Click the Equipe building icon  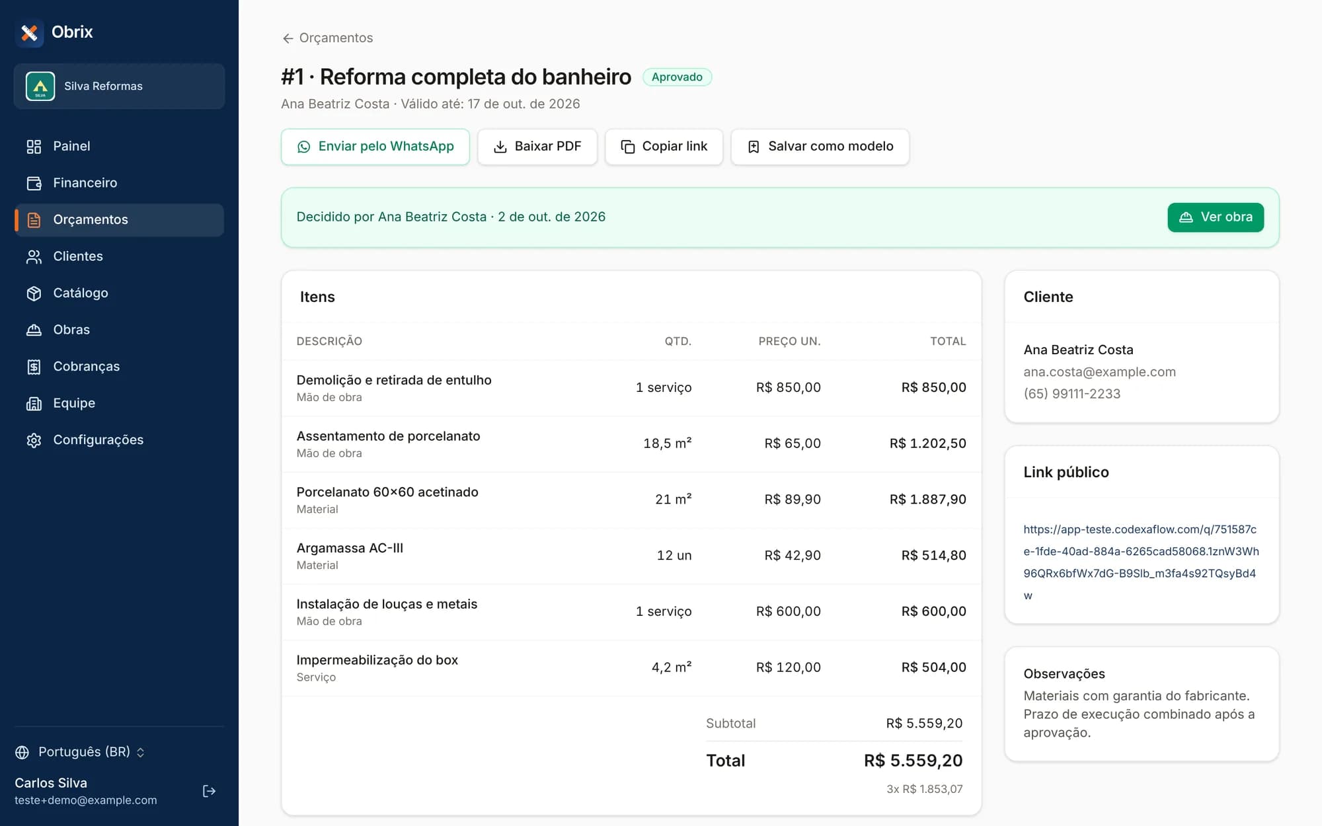click(x=34, y=403)
